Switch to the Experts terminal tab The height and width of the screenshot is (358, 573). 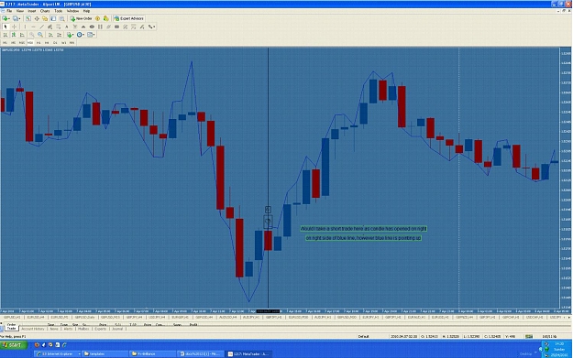coord(100,329)
